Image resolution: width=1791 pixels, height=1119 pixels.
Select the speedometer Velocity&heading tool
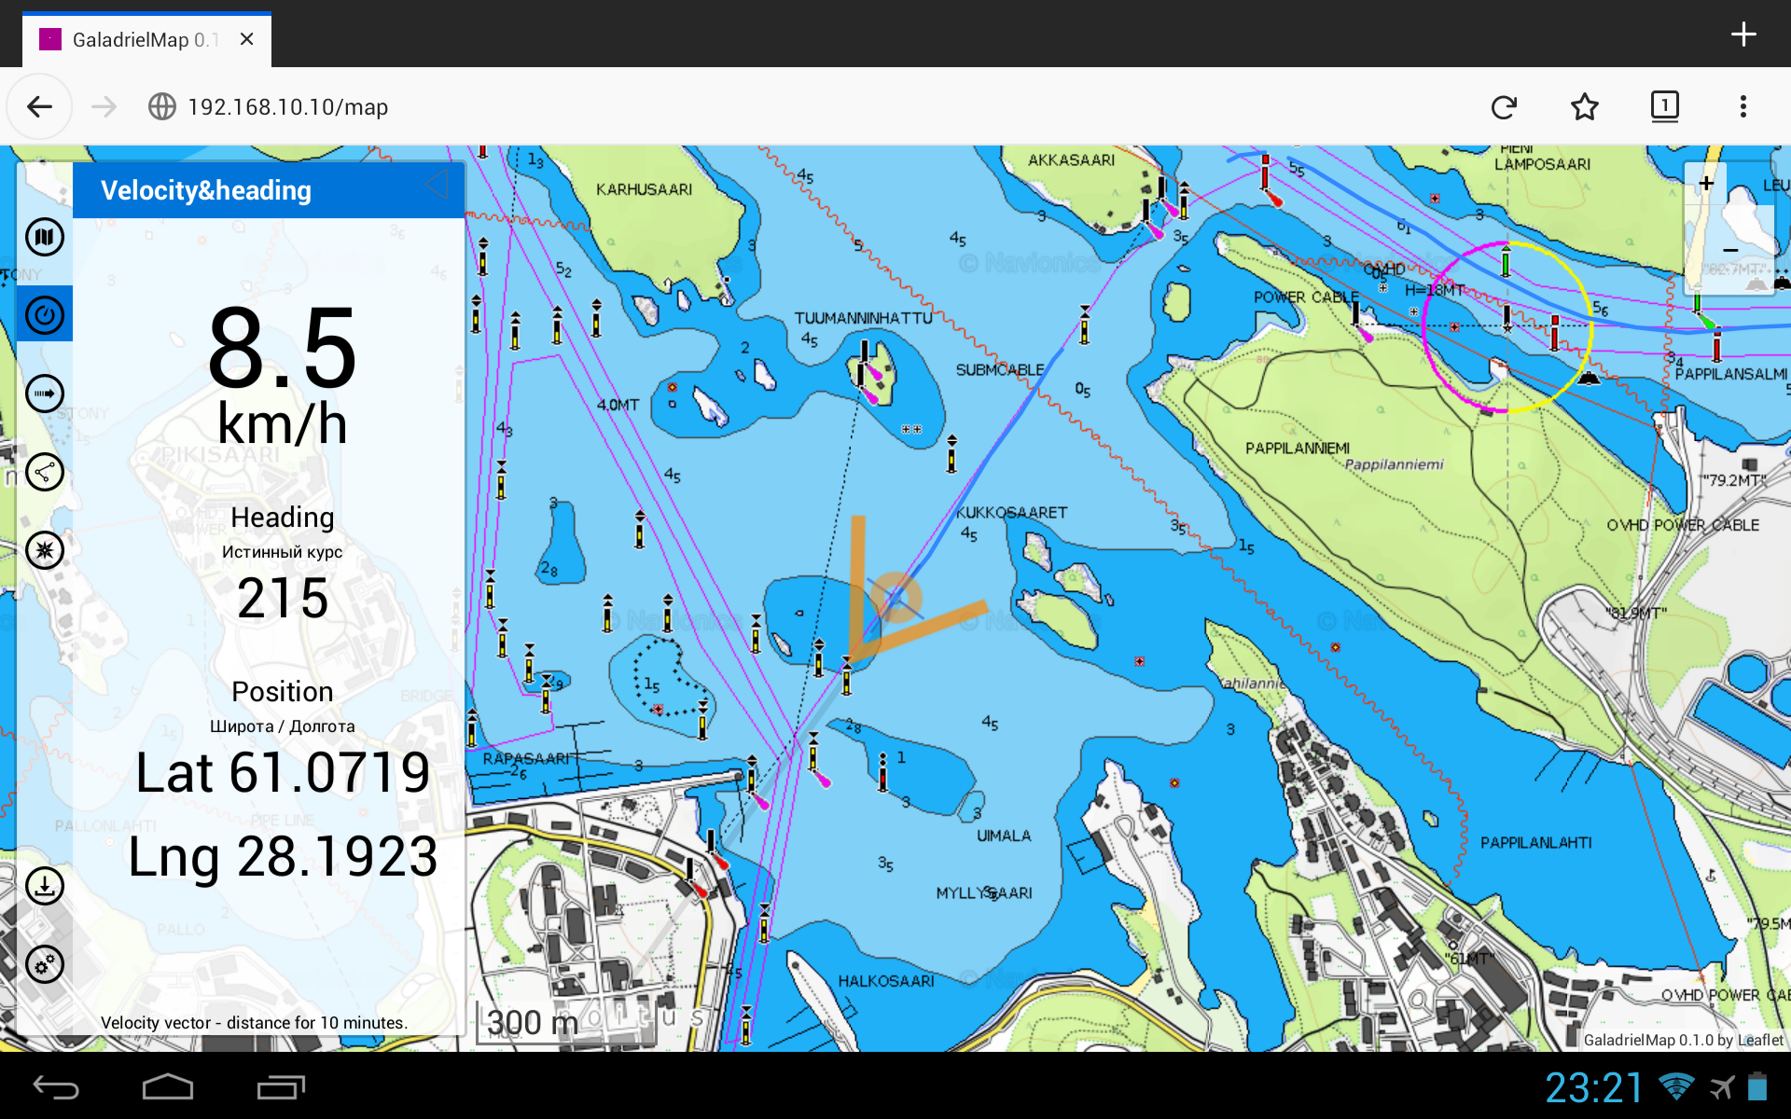tap(44, 313)
